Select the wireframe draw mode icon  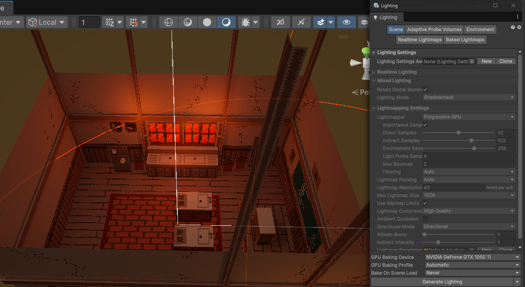[x=169, y=22]
